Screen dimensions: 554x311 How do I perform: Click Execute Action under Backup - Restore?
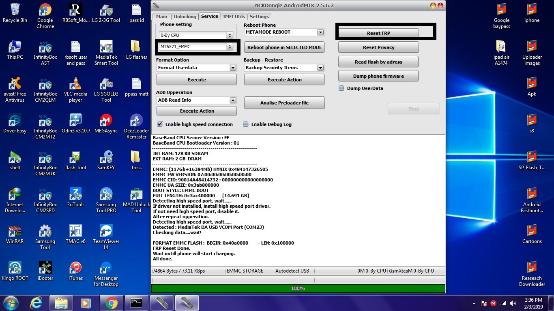[284, 80]
